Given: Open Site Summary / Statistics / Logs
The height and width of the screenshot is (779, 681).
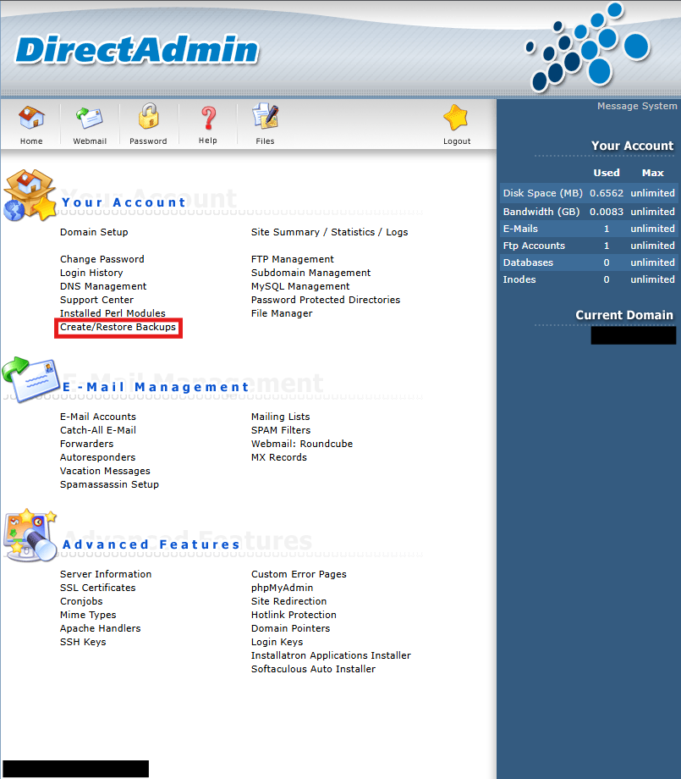Looking at the screenshot, I should [x=330, y=232].
